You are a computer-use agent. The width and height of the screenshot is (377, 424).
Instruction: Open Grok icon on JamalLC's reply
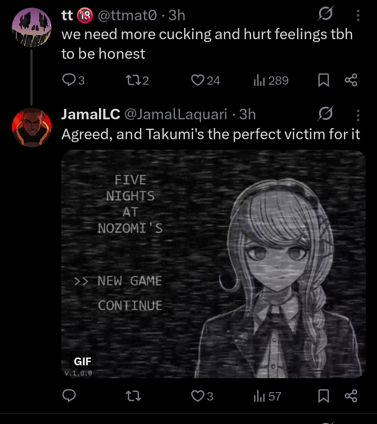coord(326,114)
